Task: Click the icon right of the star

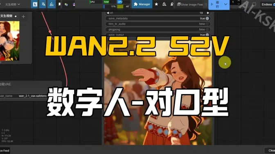Action: pos(165,4)
